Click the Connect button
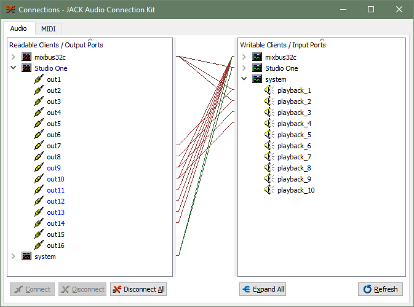The image size is (414, 307). click(32, 289)
